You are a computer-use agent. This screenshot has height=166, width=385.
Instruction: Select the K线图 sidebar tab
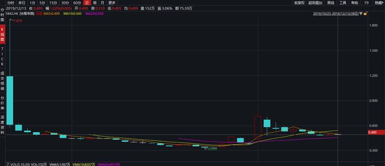(3, 34)
